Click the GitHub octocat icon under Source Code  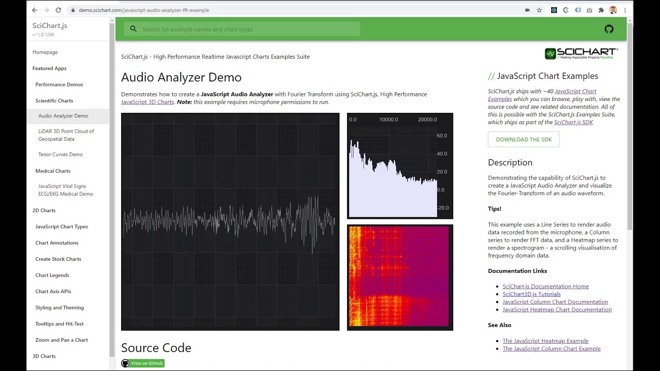point(125,363)
